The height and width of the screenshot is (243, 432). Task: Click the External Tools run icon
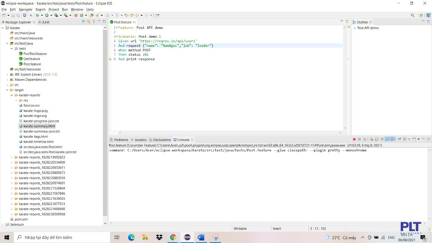tap(66, 15)
